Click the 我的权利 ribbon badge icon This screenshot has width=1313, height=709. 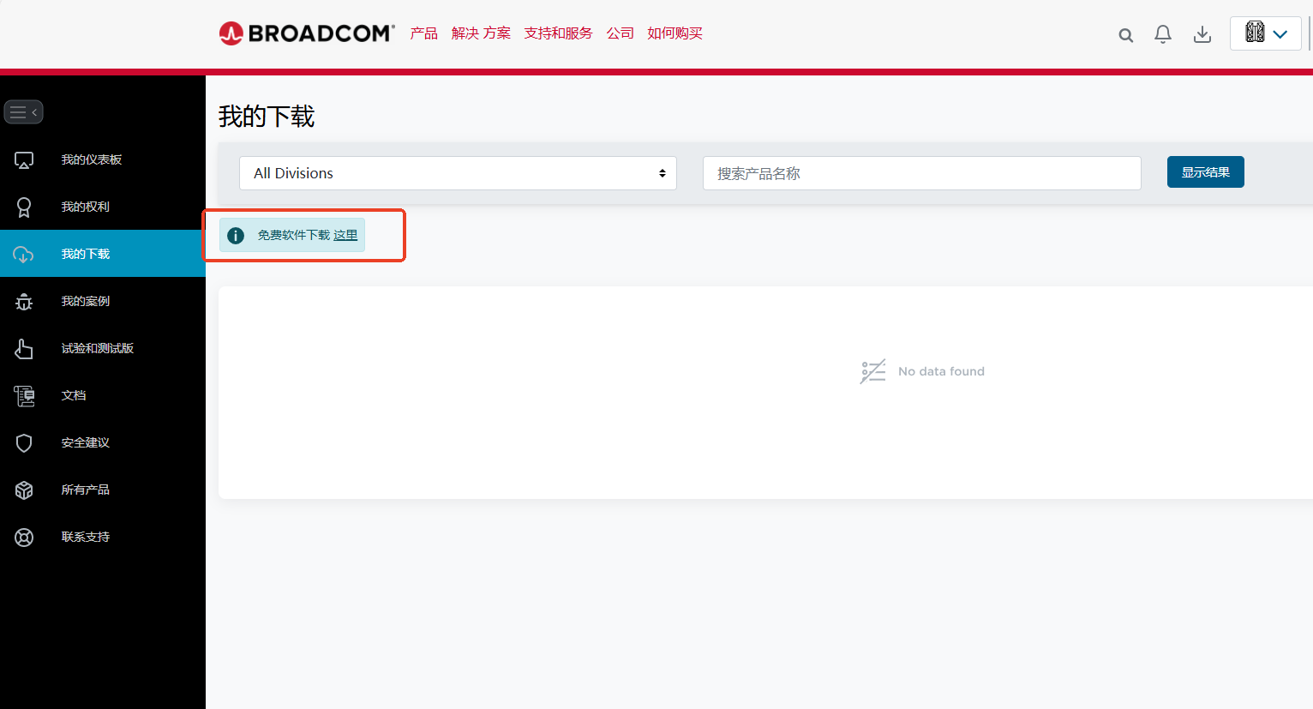point(24,207)
